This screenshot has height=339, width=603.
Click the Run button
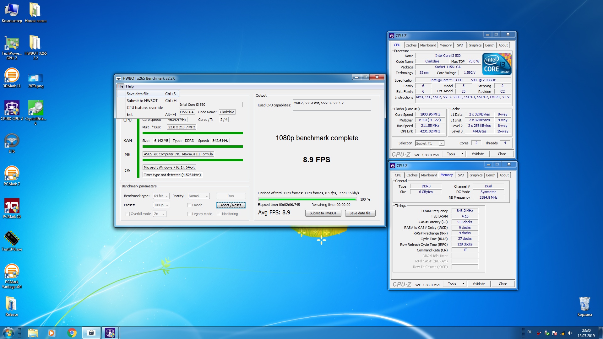click(231, 196)
